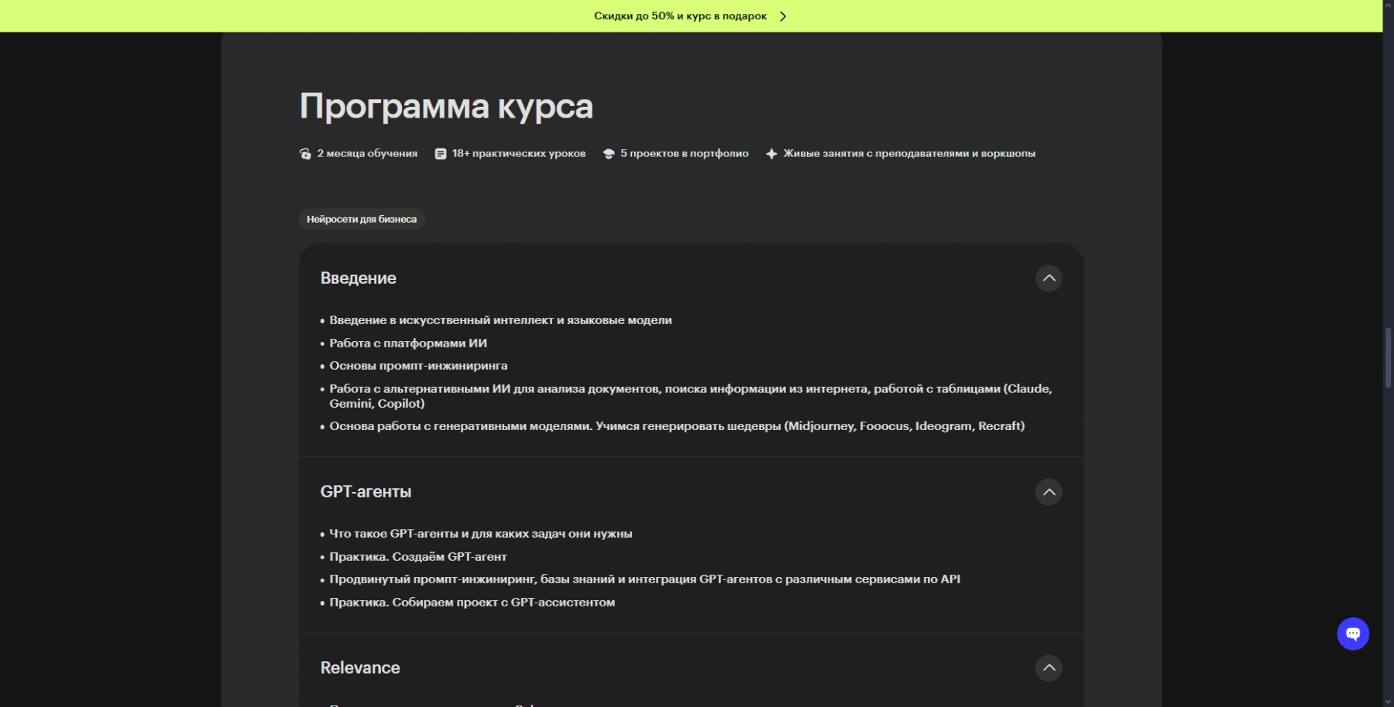The height and width of the screenshot is (707, 1394).
Task: Click the arrow icon in the promo banner
Action: point(783,15)
